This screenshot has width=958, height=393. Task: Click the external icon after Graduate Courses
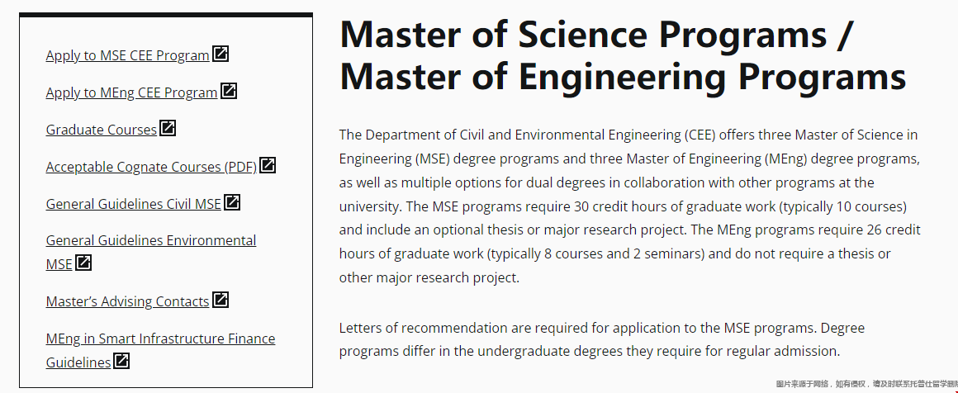pyautogui.click(x=168, y=128)
